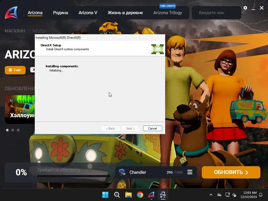
Task: Launch Google Chrome from taskbar
Action: point(140,195)
